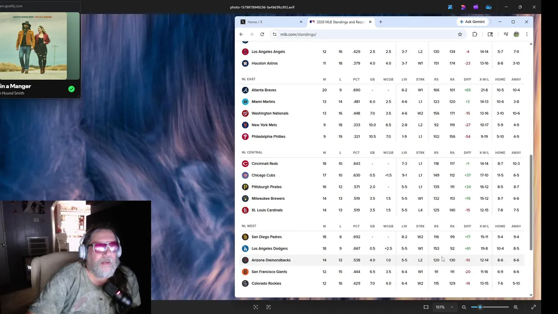Click Braves run differential +65
The height and width of the screenshot is (314, 558).
[467, 90]
